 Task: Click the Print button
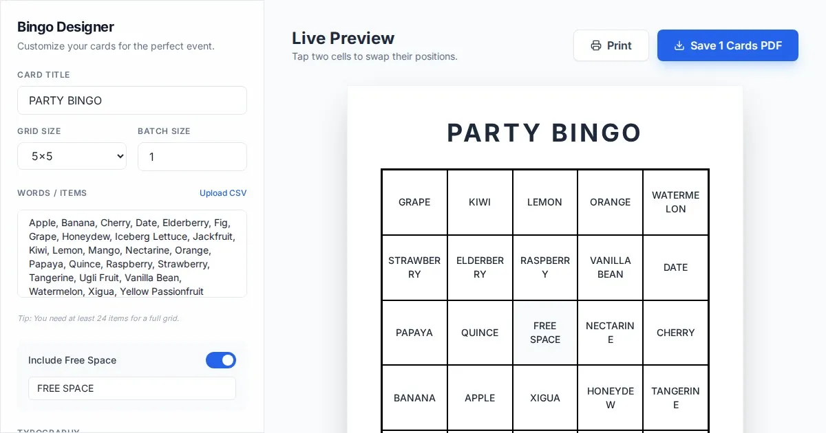click(x=611, y=45)
